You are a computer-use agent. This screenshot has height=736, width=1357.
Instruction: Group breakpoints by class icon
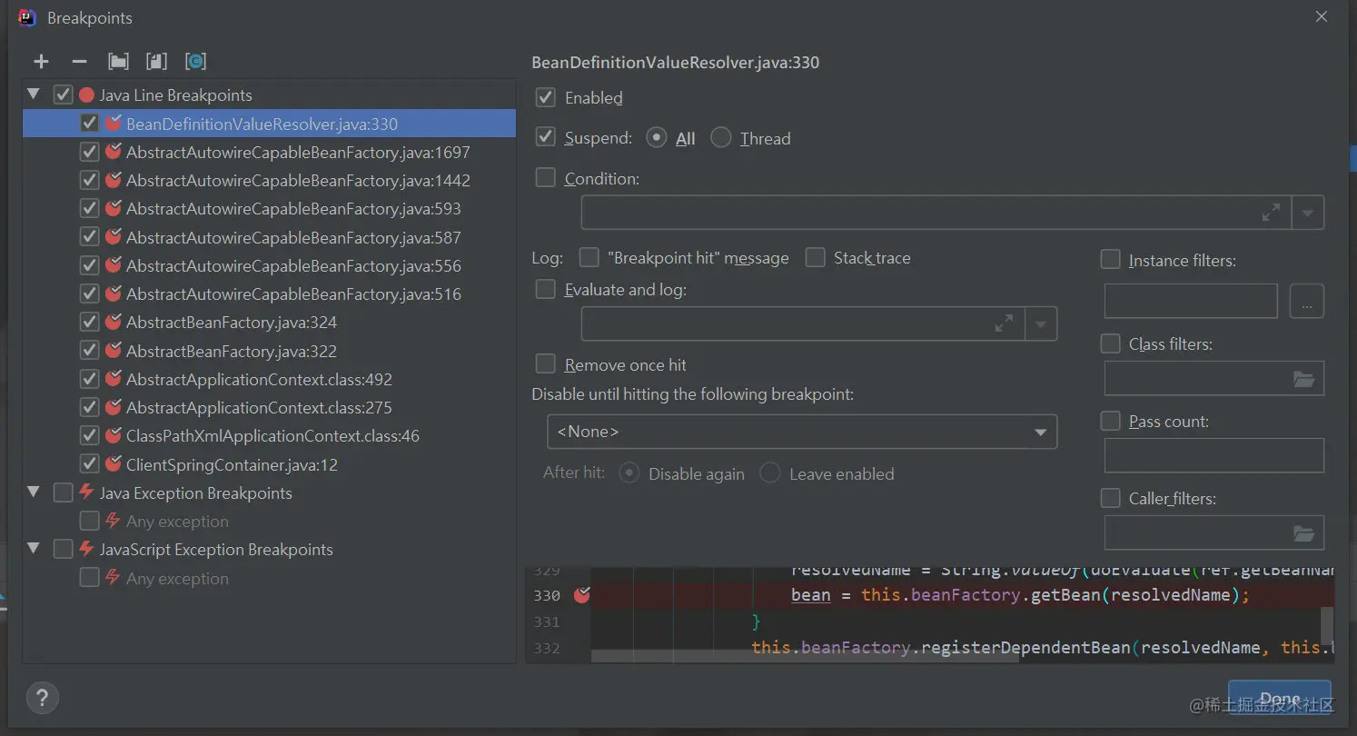coord(195,62)
